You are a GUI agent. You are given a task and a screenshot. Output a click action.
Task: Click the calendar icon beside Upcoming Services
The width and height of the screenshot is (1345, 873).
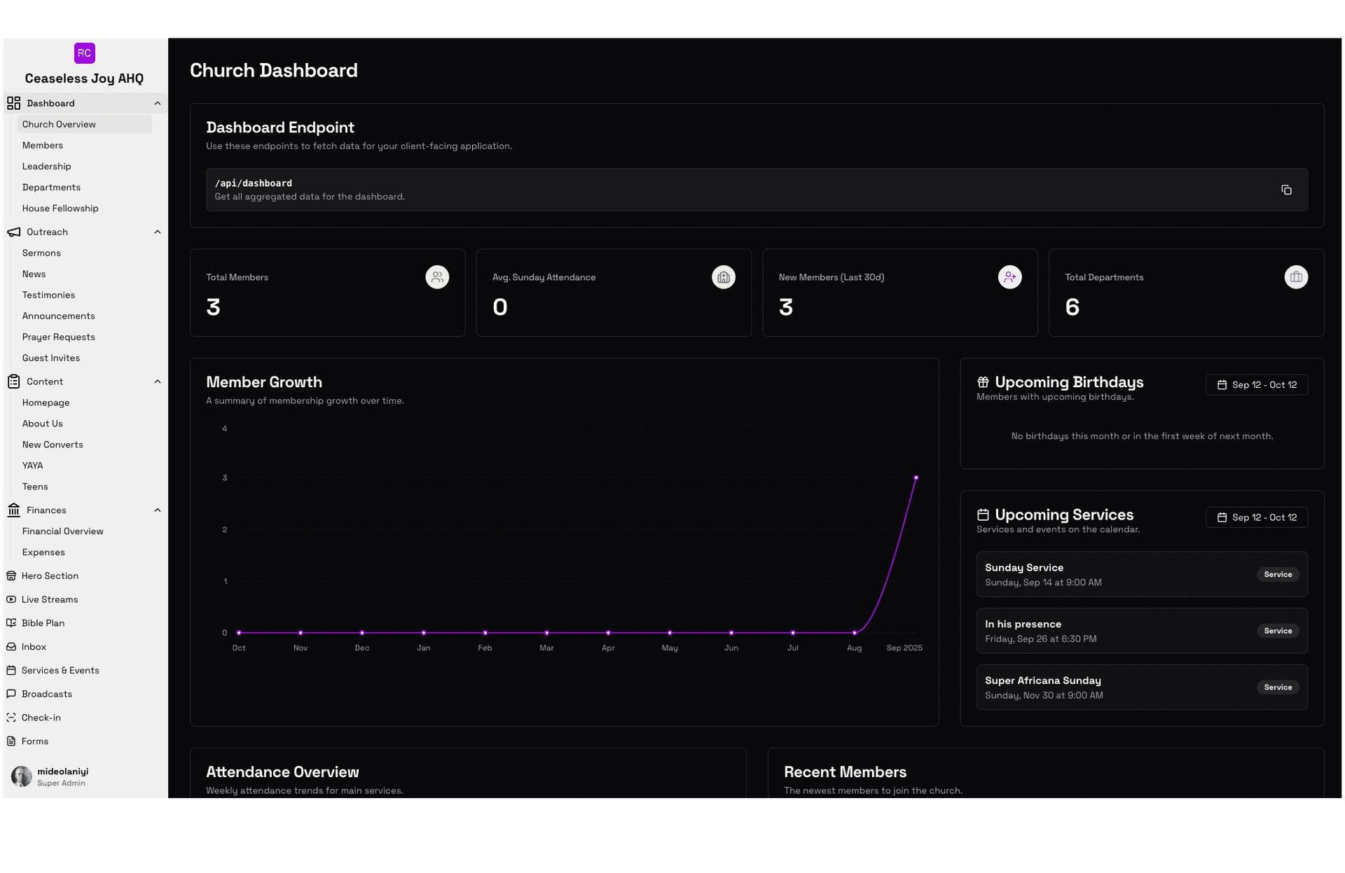click(982, 514)
